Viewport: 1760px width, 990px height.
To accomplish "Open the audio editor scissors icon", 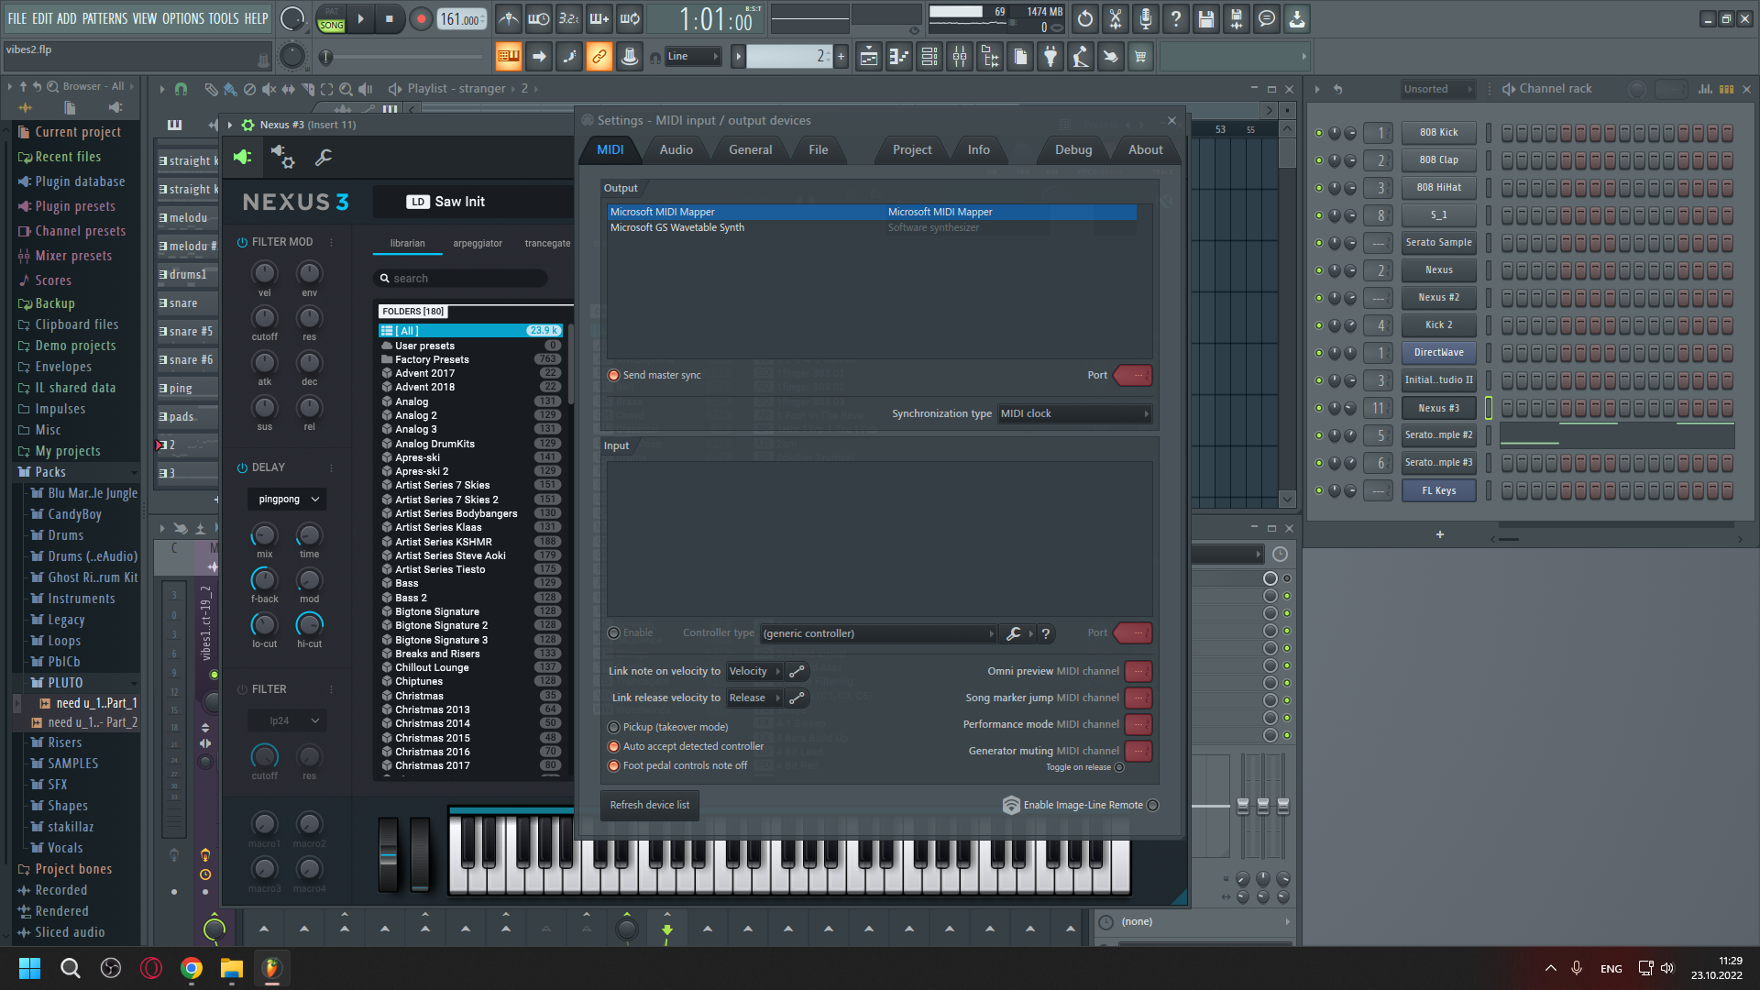I will (x=1116, y=18).
